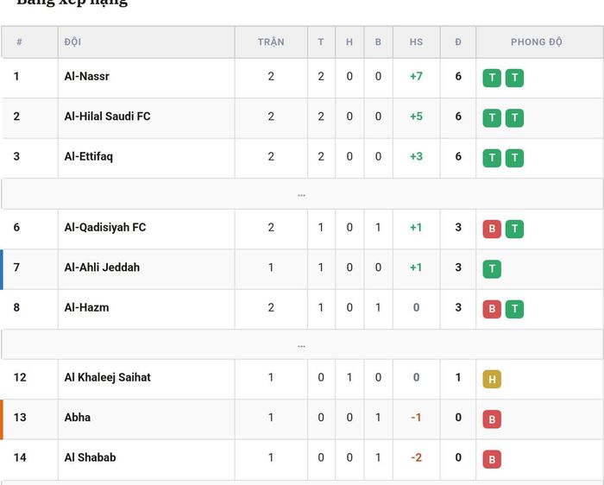This screenshot has height=485, width=604.
Task: Open the Al-Ettifaq team link
Action: tap(89, 156)
